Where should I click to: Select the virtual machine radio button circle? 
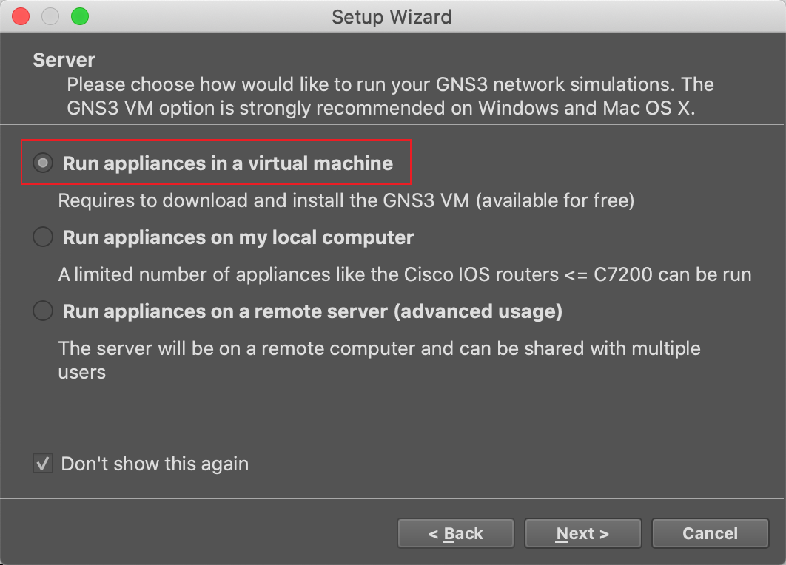(x=44, y=163)
